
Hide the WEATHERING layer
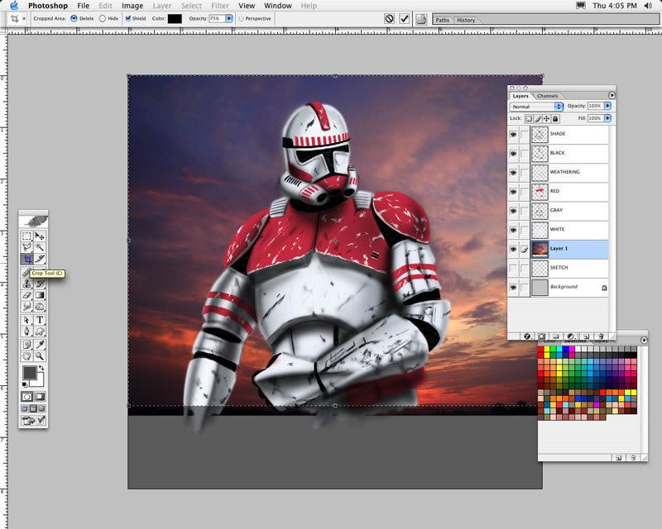513,173
